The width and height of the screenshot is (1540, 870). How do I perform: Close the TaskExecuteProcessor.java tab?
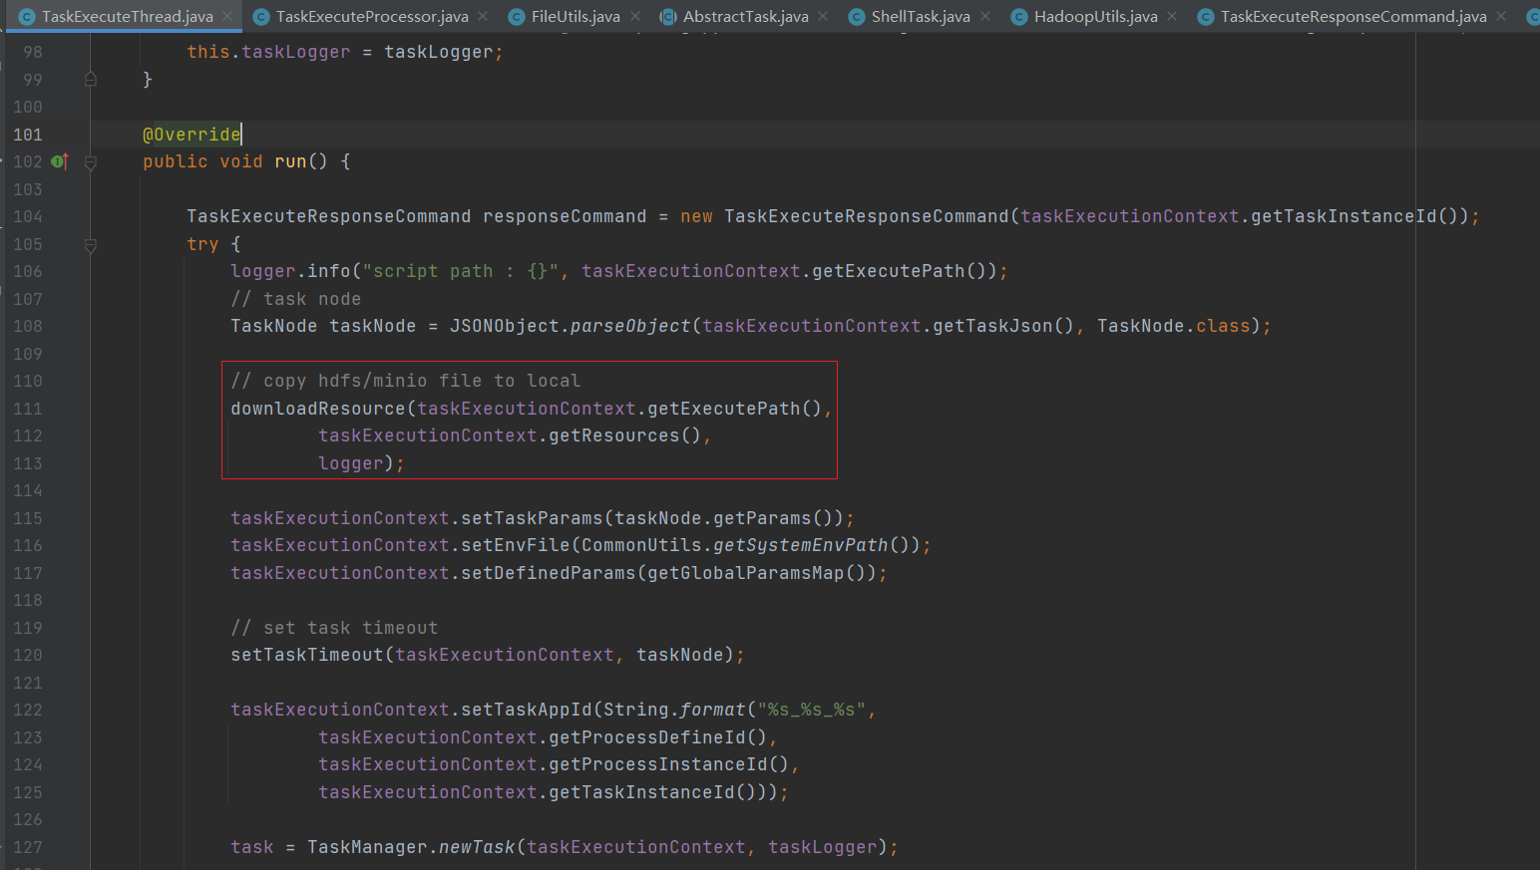tap(483, 16)
